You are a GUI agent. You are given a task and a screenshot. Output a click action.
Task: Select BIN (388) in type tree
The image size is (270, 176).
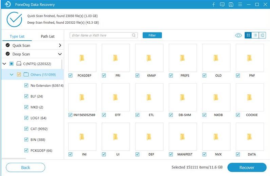(38, 139)
